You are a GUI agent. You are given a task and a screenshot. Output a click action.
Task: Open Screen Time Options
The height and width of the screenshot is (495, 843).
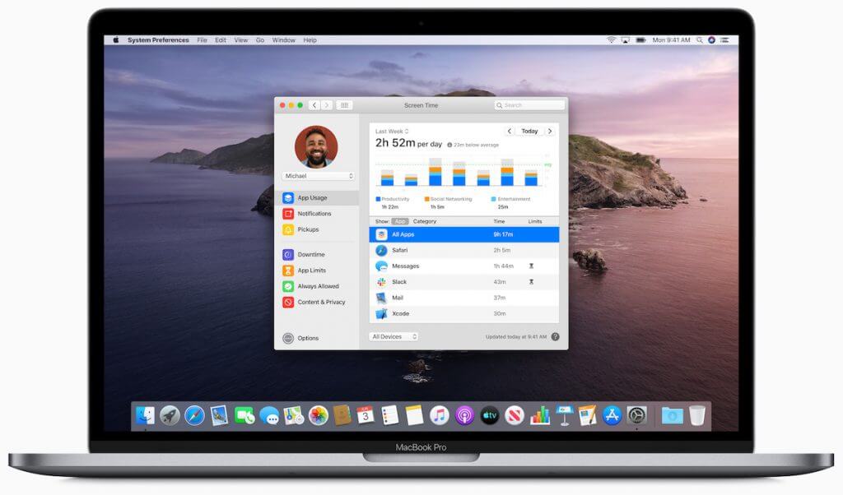click(x=301, y=338)
